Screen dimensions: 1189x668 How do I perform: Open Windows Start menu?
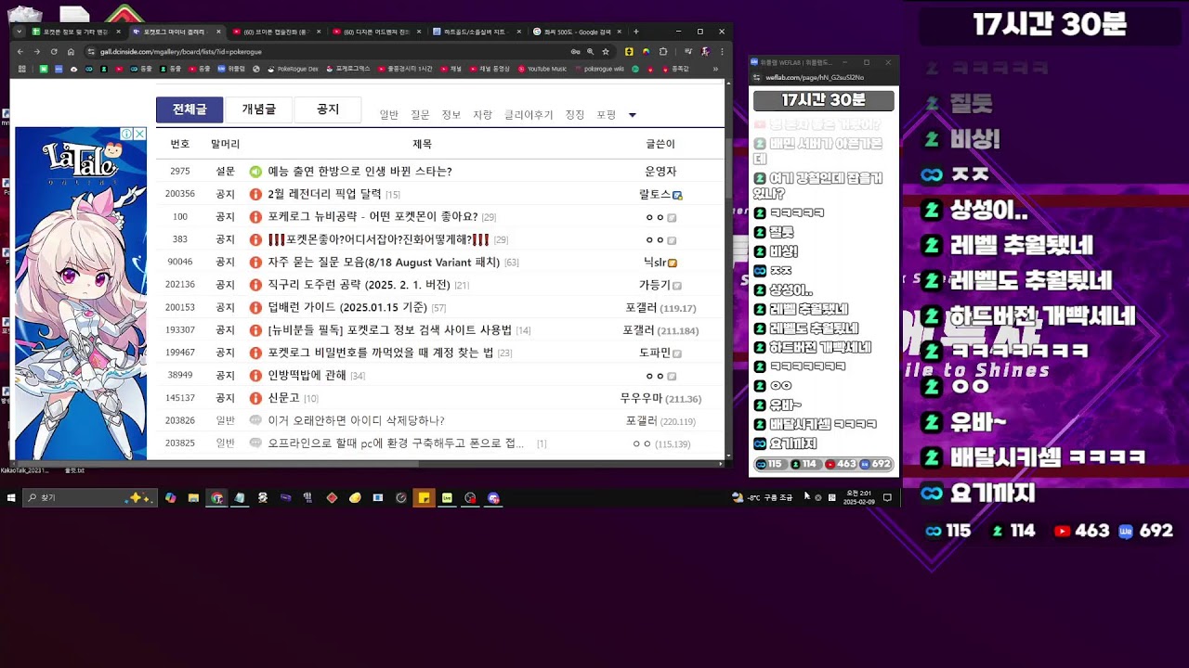11,498
